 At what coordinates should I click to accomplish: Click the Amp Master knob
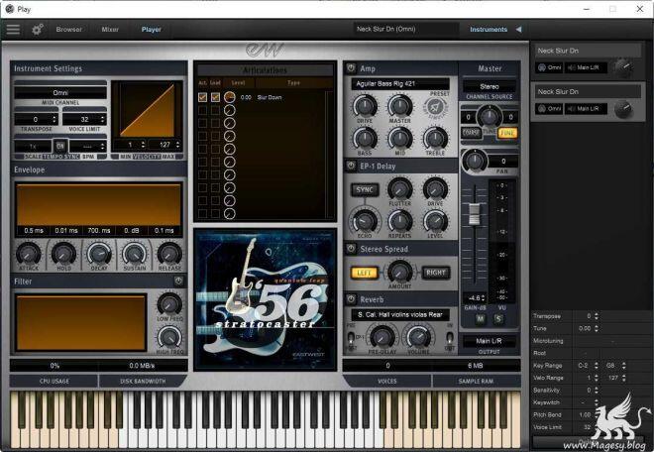400,106
